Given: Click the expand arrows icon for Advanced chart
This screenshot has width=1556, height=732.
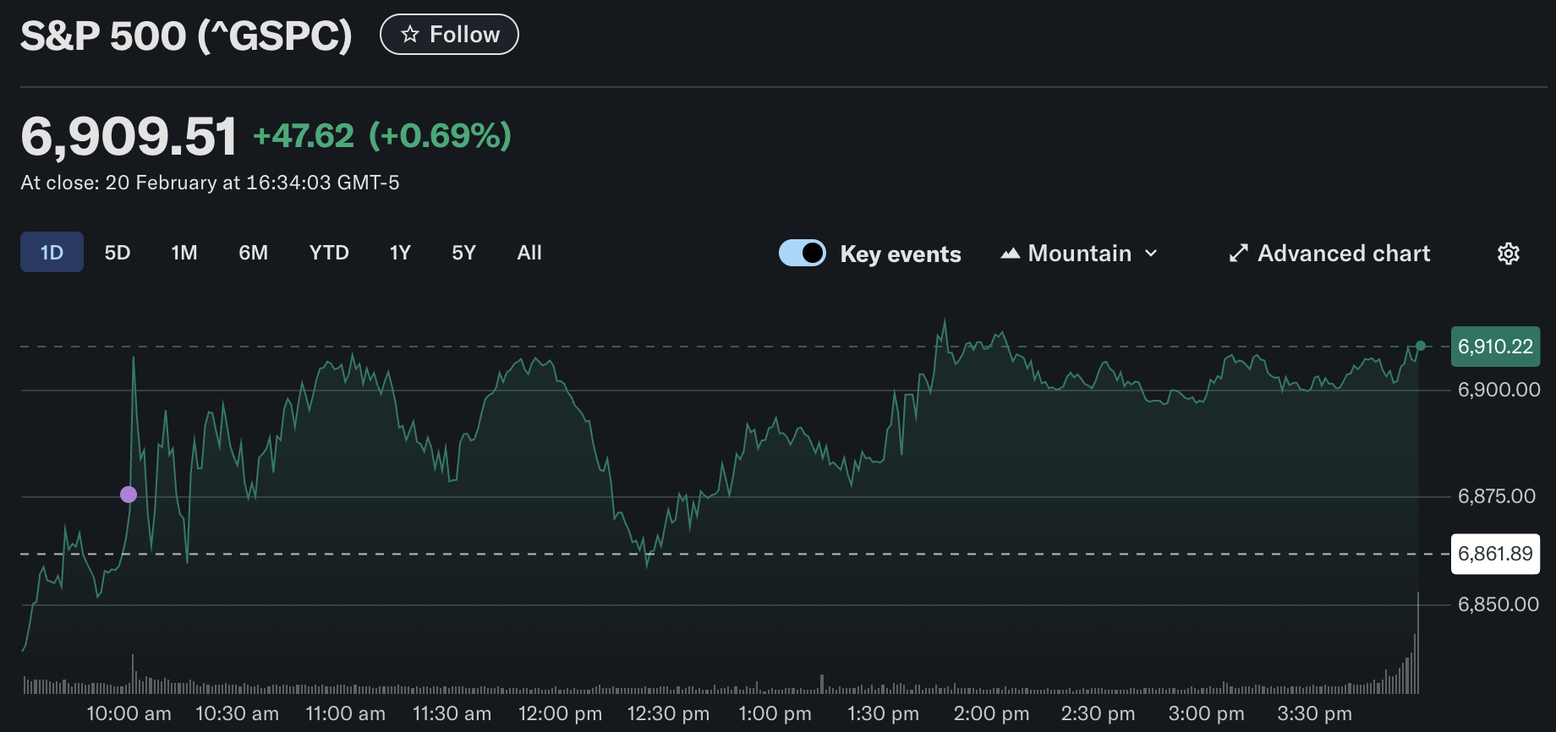Looking at the screenshot, I should click(1239, 254).
